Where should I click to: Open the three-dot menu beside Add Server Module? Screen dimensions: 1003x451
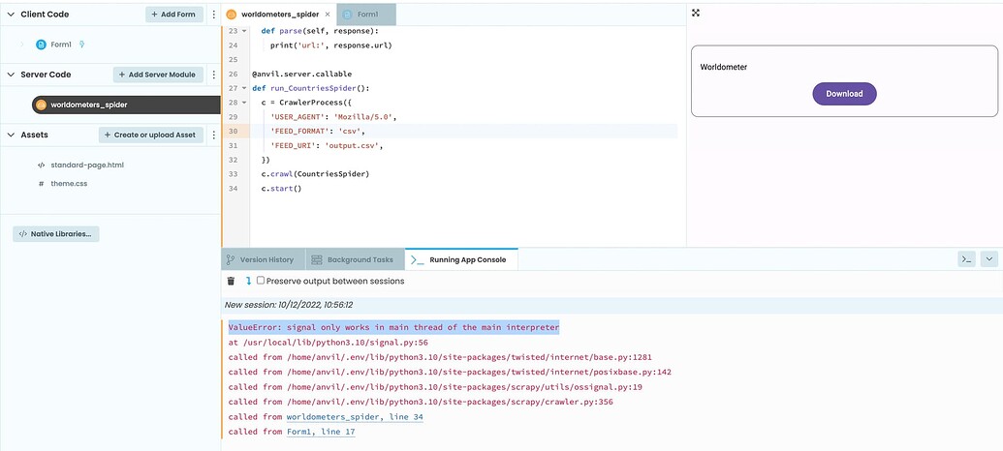pos(213,75)
